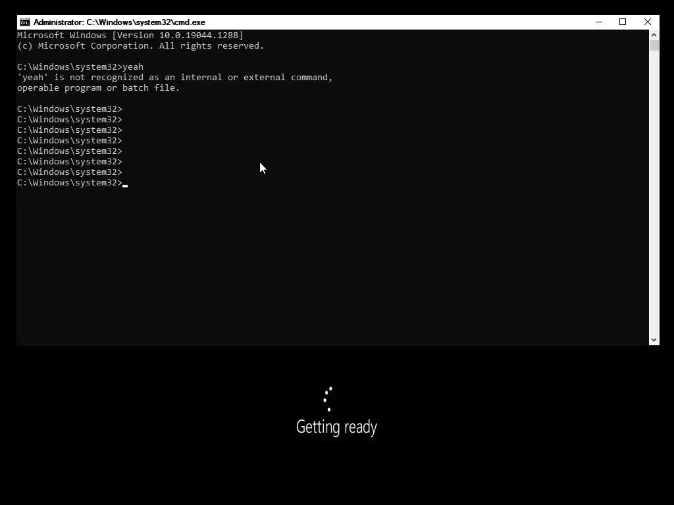Close the Administrator cmd.exe window
The height and width of the screenshot is (505, 674).
click(648, 22)
